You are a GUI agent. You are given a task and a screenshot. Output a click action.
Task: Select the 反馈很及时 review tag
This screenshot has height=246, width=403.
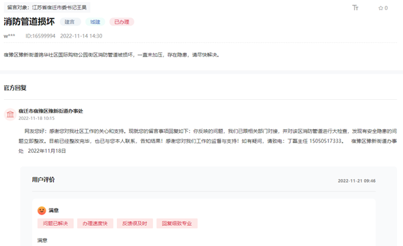pos(135,223)
